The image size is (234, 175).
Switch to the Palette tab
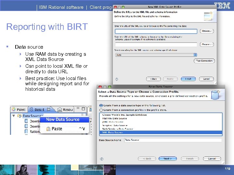[x=19, y=110]
